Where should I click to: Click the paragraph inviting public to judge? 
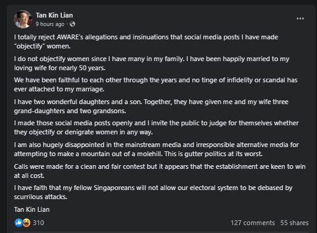[x=156, y=128]
